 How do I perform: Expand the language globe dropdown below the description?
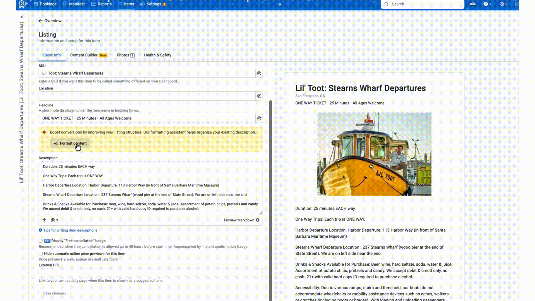(54, 220)
